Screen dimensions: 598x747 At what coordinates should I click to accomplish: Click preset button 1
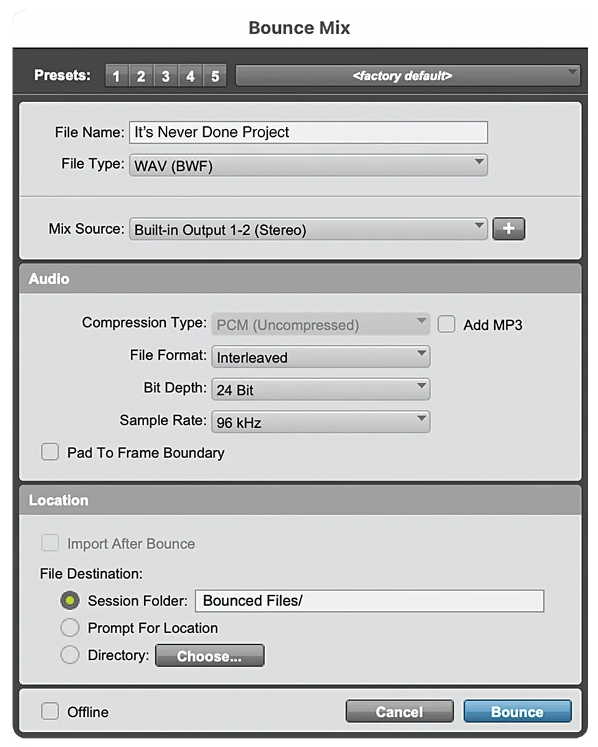tap(116, 76)
